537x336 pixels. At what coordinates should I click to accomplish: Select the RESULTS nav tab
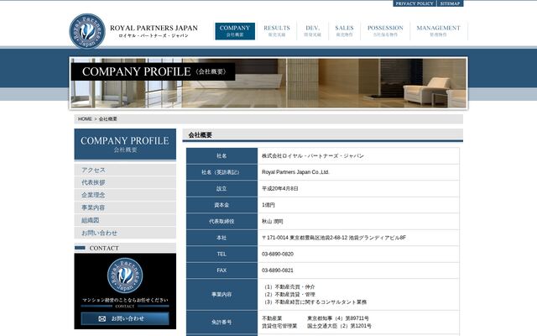[277, 31]
